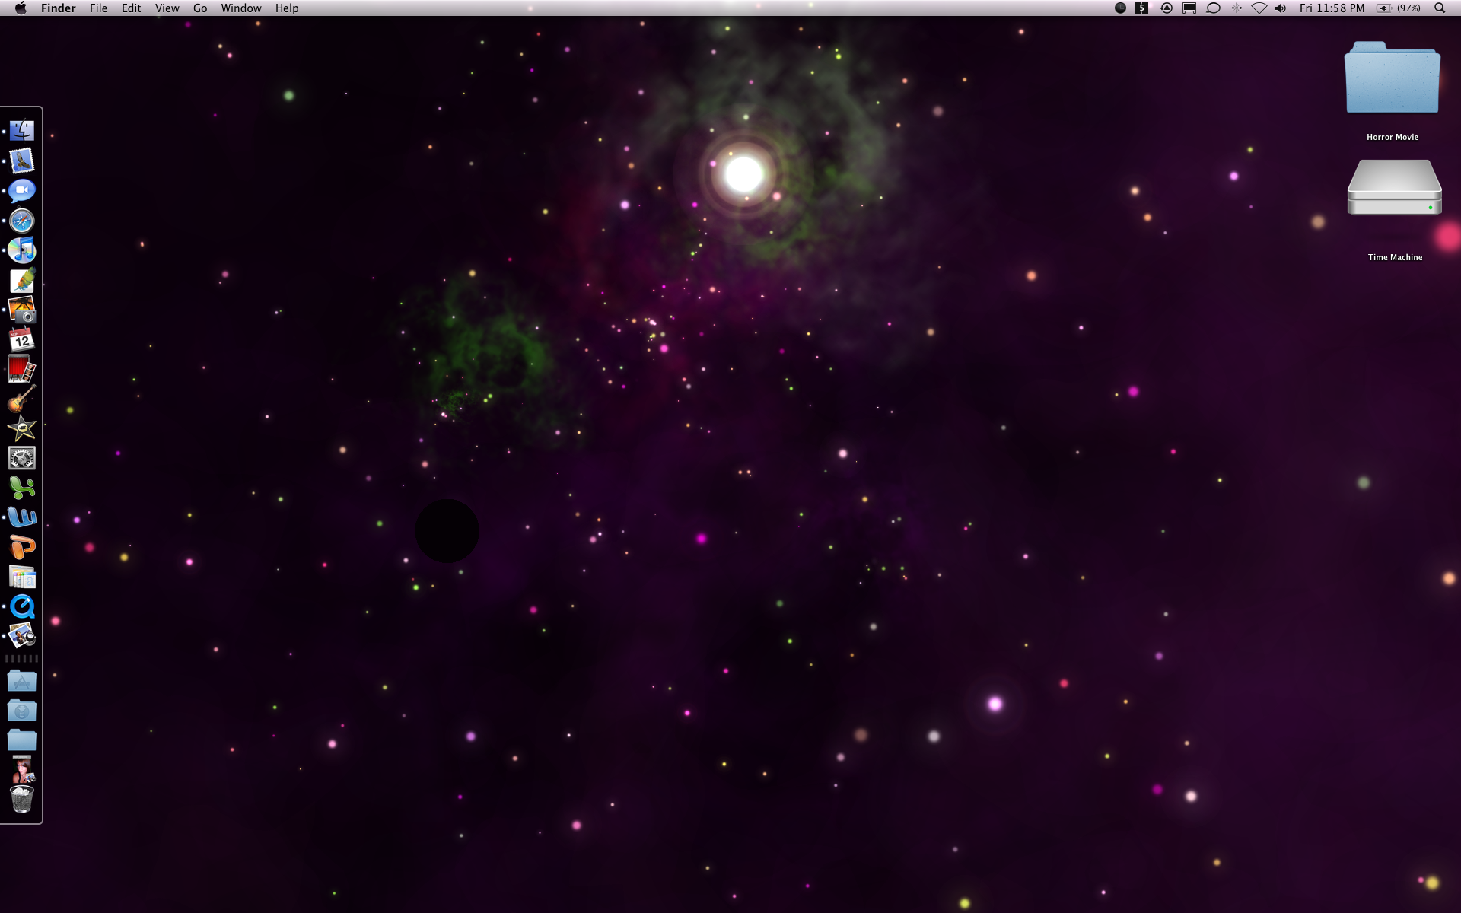Open iChat from the Dock
The image size is (1461, 913).
(22, 190)
